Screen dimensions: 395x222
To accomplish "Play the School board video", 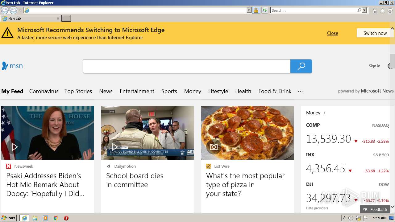I will (114, 147).
